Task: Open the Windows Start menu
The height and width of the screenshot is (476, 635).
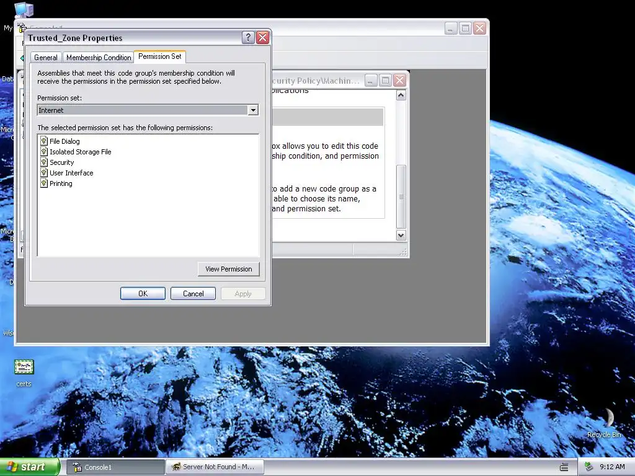Action: point(30,467)
